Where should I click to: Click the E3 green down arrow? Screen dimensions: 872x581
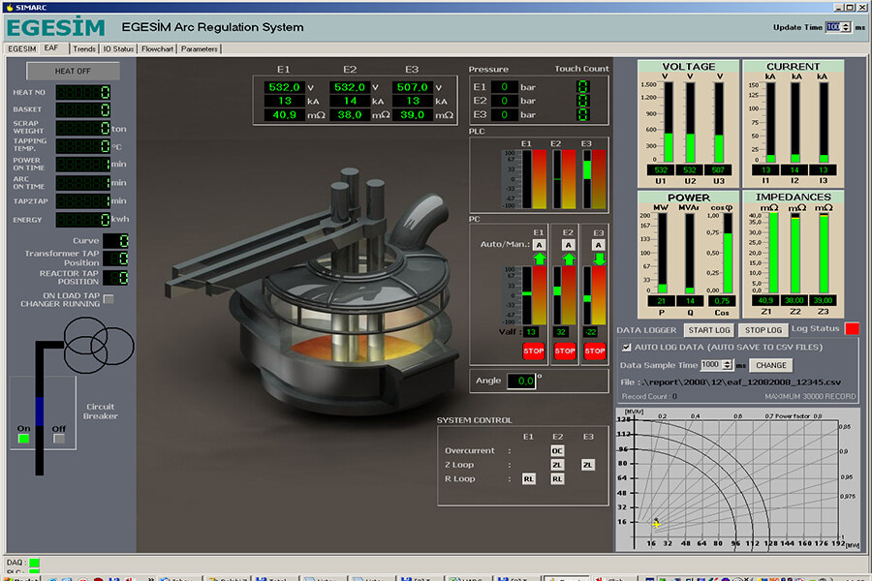599,259
